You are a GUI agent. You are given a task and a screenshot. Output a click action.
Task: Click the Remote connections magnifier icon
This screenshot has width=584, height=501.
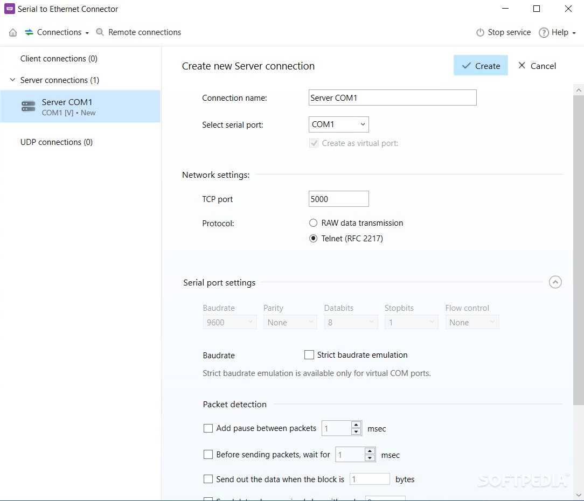[100, 32]
